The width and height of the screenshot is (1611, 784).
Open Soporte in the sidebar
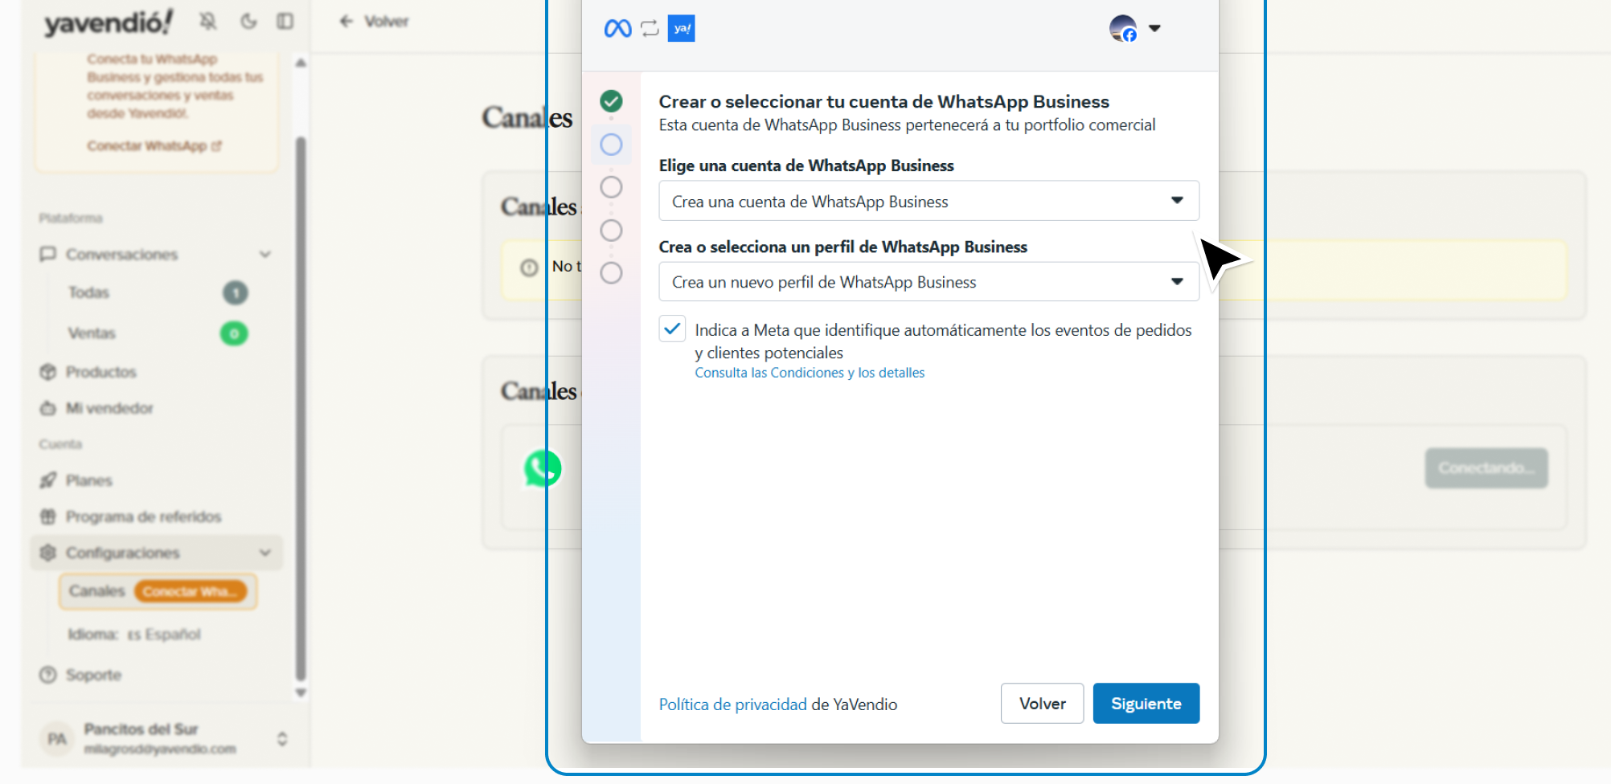[93, 675]
